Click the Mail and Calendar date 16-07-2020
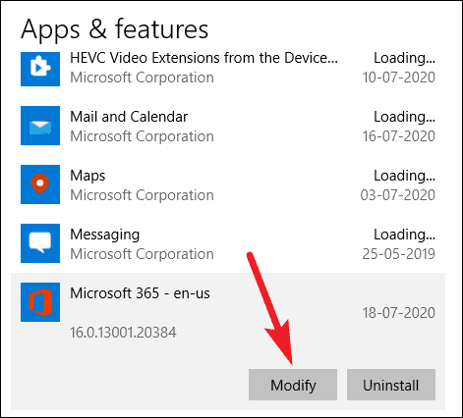 pos(399,136)
